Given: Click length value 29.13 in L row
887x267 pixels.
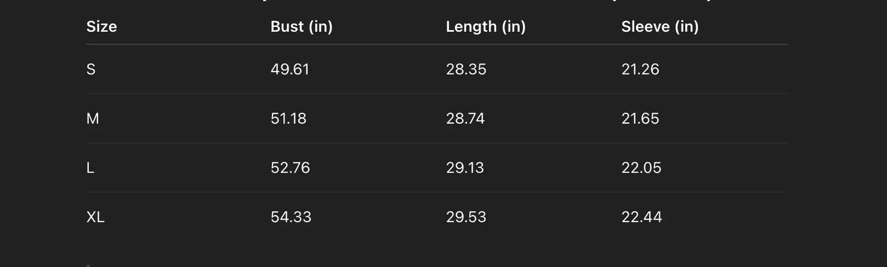Looking at the screenshot, I should coord(465,168).
